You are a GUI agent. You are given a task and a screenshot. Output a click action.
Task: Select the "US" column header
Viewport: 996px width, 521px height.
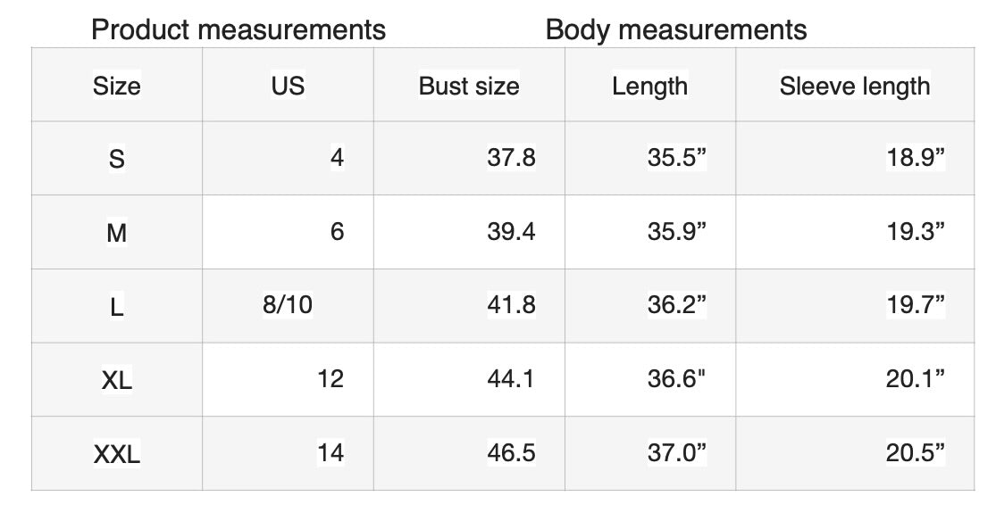pyautogui.click(x=288, y=86)
